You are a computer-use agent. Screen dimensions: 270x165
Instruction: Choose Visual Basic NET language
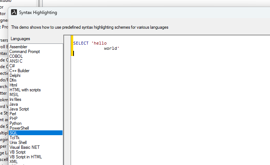(25, 147)
